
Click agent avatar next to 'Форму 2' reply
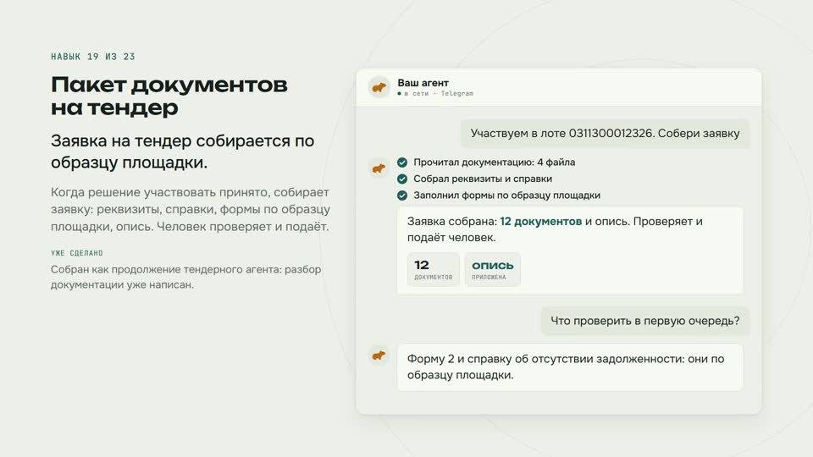click(379, 355)
